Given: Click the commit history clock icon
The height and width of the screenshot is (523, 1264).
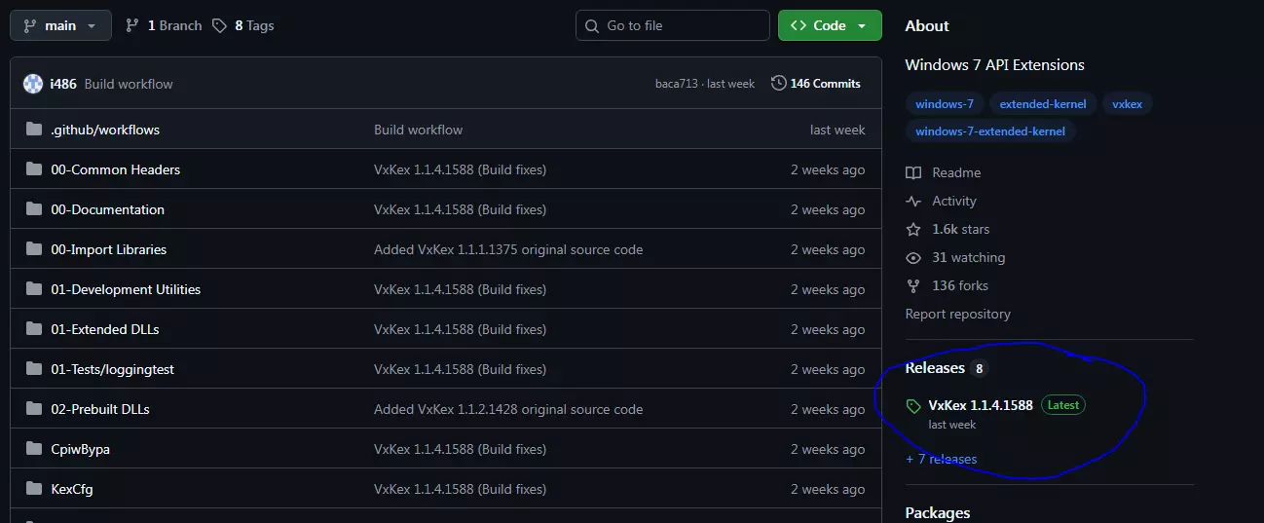Looking at the screenshot, I should click(x=778, y=84).
